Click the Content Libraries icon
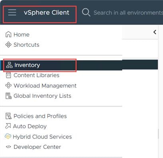This screenshot has height=158, width=163. tap(8, 75)
